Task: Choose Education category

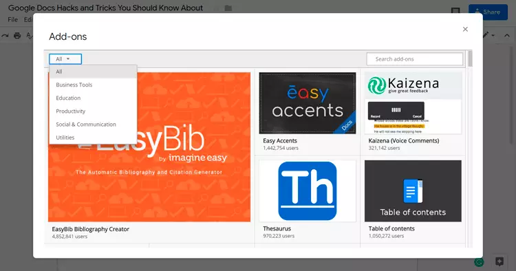Action: pyautogui.click(x=93, y=98)
